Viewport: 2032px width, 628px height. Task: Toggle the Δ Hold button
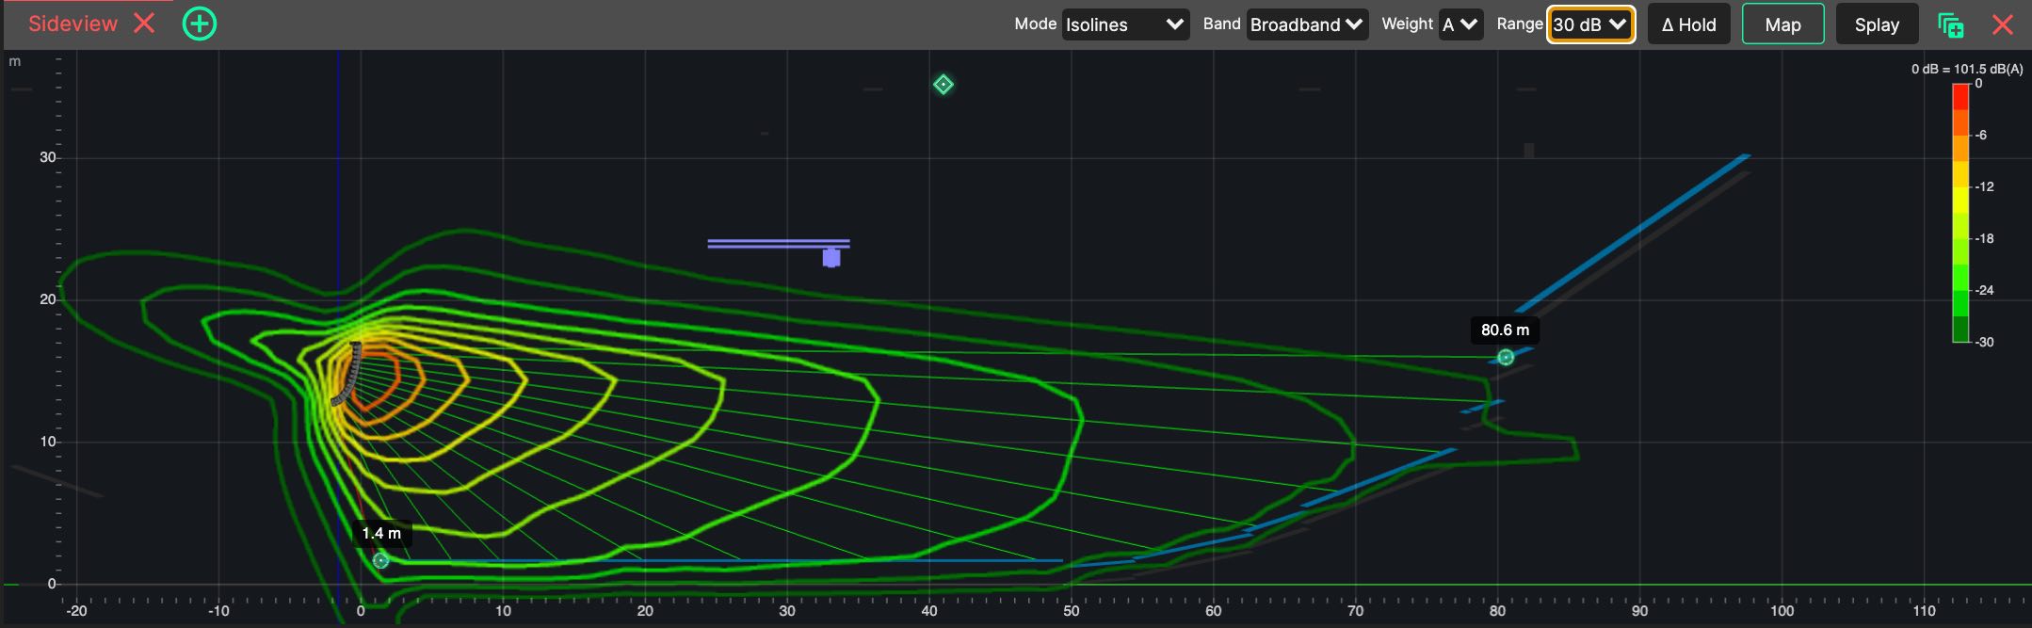pos(1688,24)
